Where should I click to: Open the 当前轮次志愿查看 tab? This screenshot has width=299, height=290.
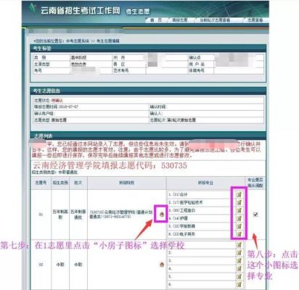click(215, 20)
